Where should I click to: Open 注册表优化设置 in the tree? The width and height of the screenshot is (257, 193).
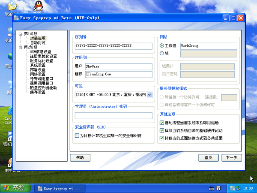point(43,56)
